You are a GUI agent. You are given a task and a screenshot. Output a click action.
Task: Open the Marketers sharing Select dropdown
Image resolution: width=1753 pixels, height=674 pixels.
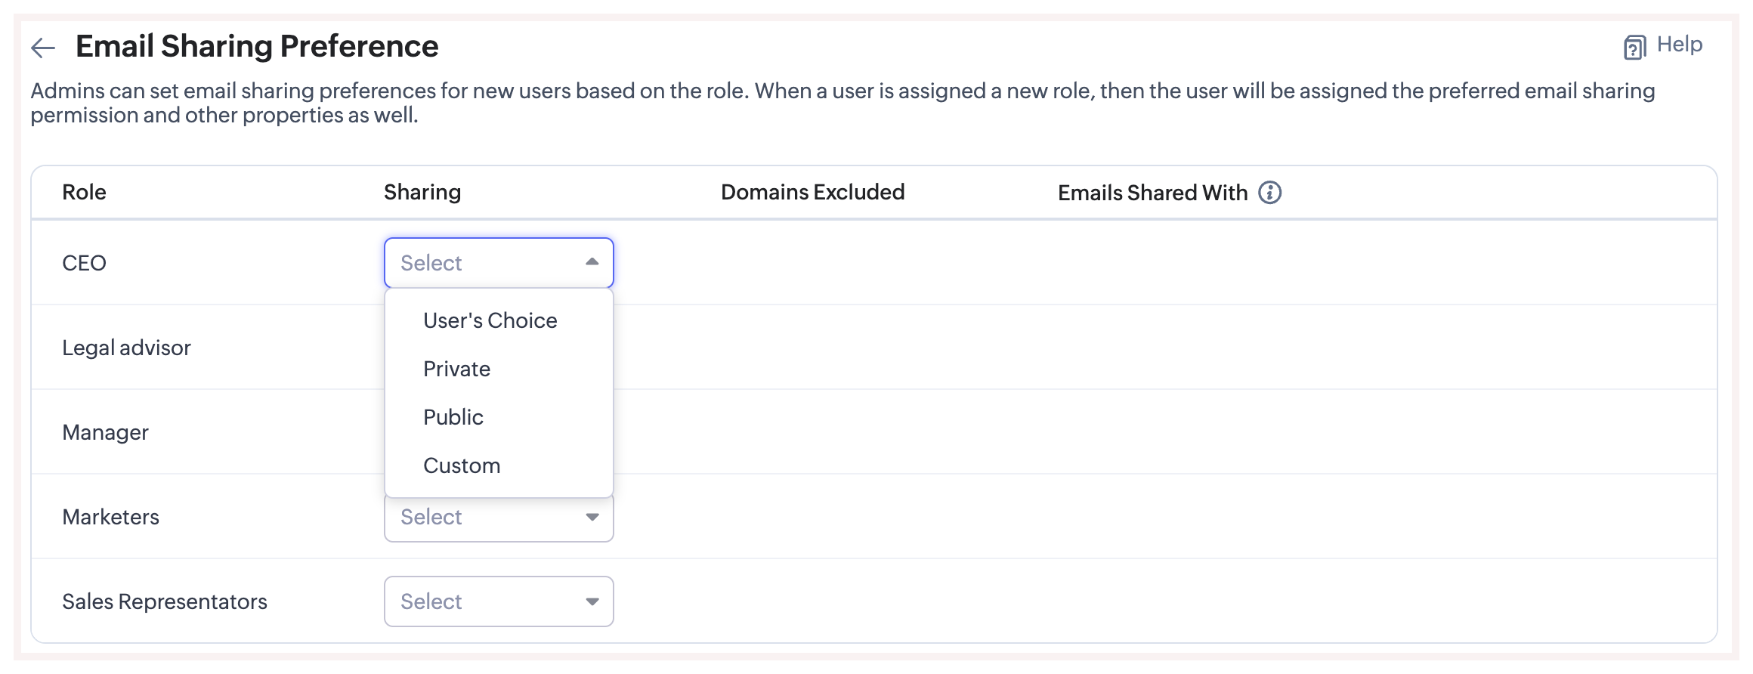pos(484,518)
